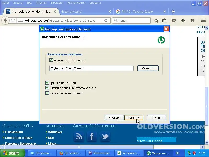The image size is (209, 157).
Task: Toggle the Установить µTorrent в checkbox
Action: tap(51, 60)
